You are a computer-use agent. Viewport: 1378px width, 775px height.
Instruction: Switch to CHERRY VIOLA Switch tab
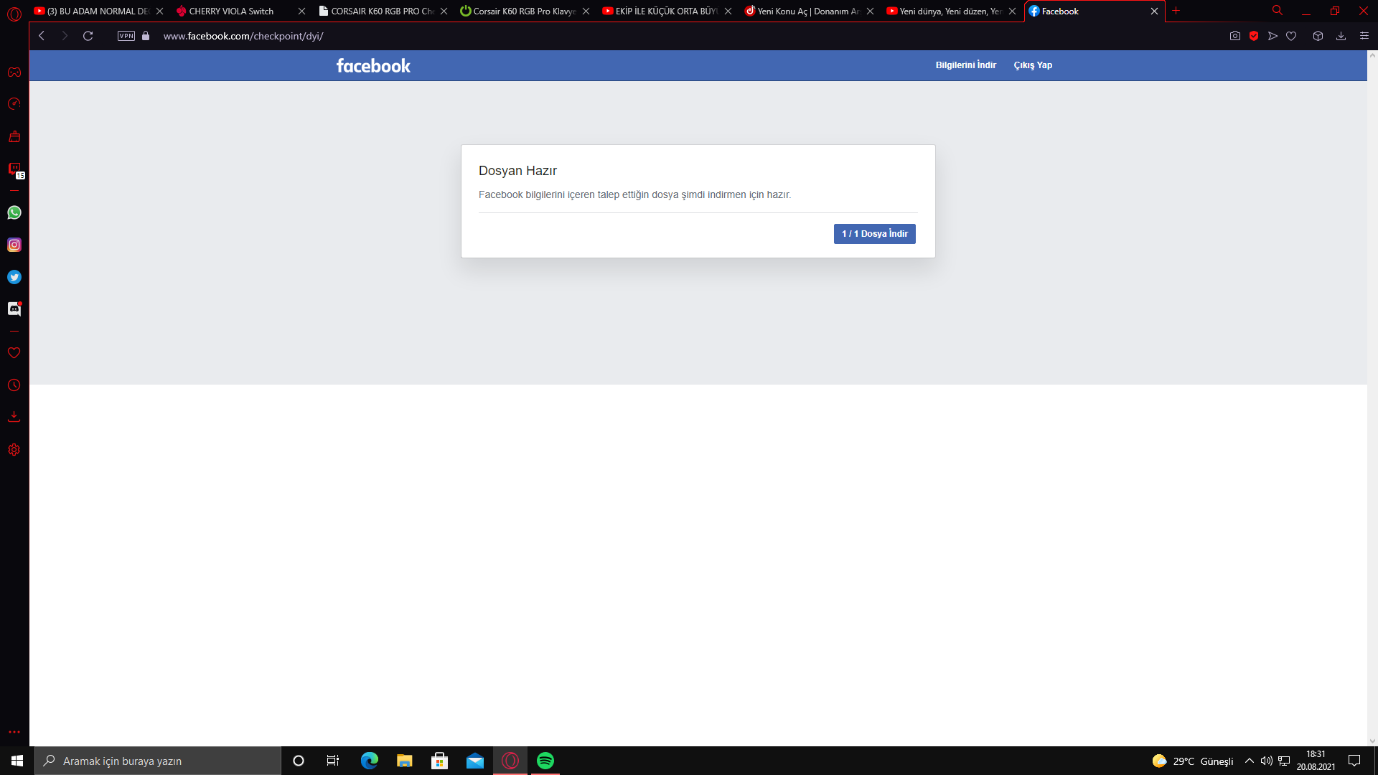tap(231, 11)
